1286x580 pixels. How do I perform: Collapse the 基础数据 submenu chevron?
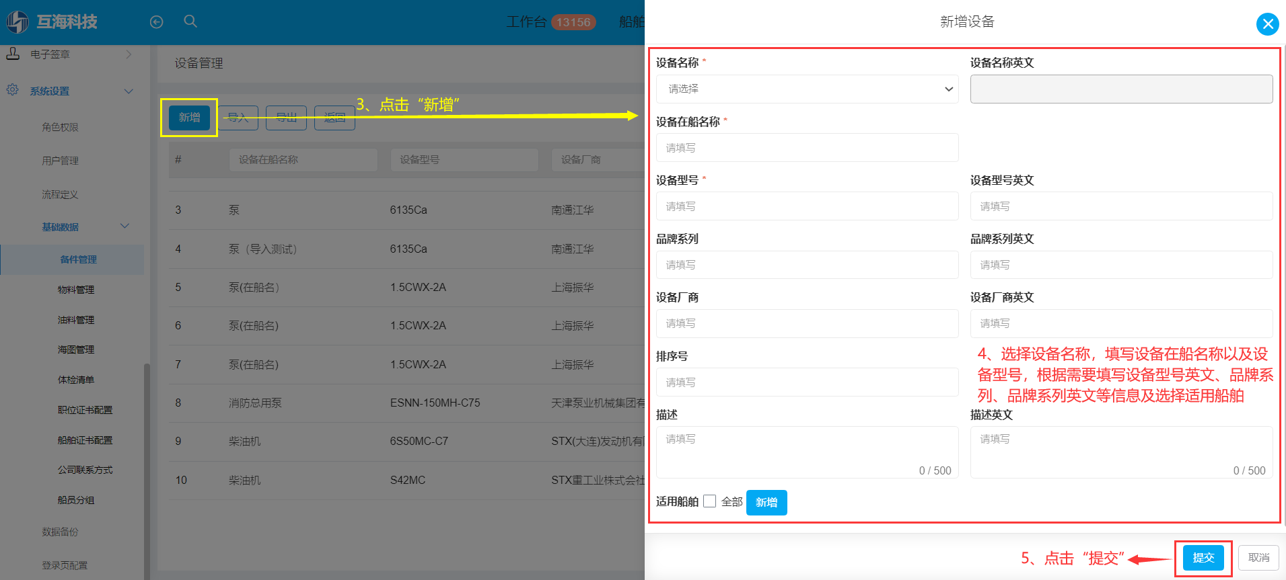pos(124,226)
